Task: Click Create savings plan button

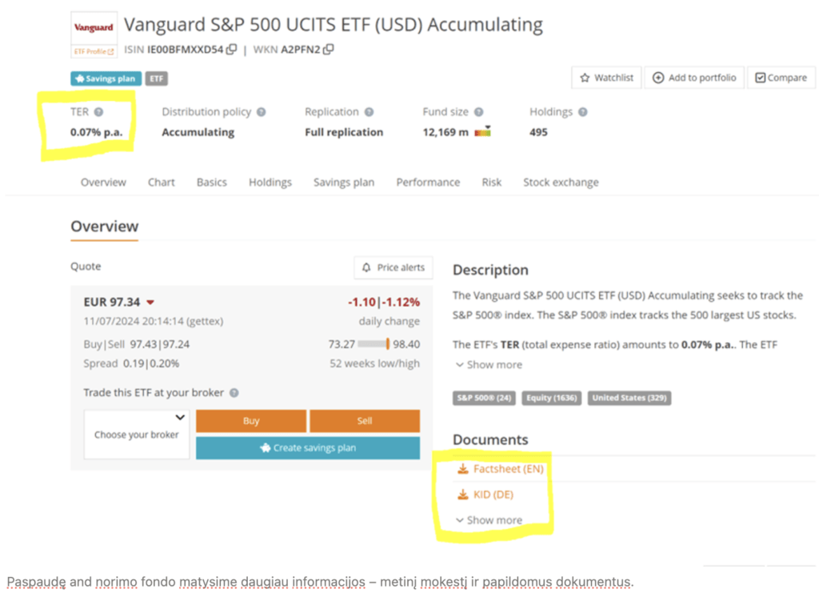Action: pos(308,448)
